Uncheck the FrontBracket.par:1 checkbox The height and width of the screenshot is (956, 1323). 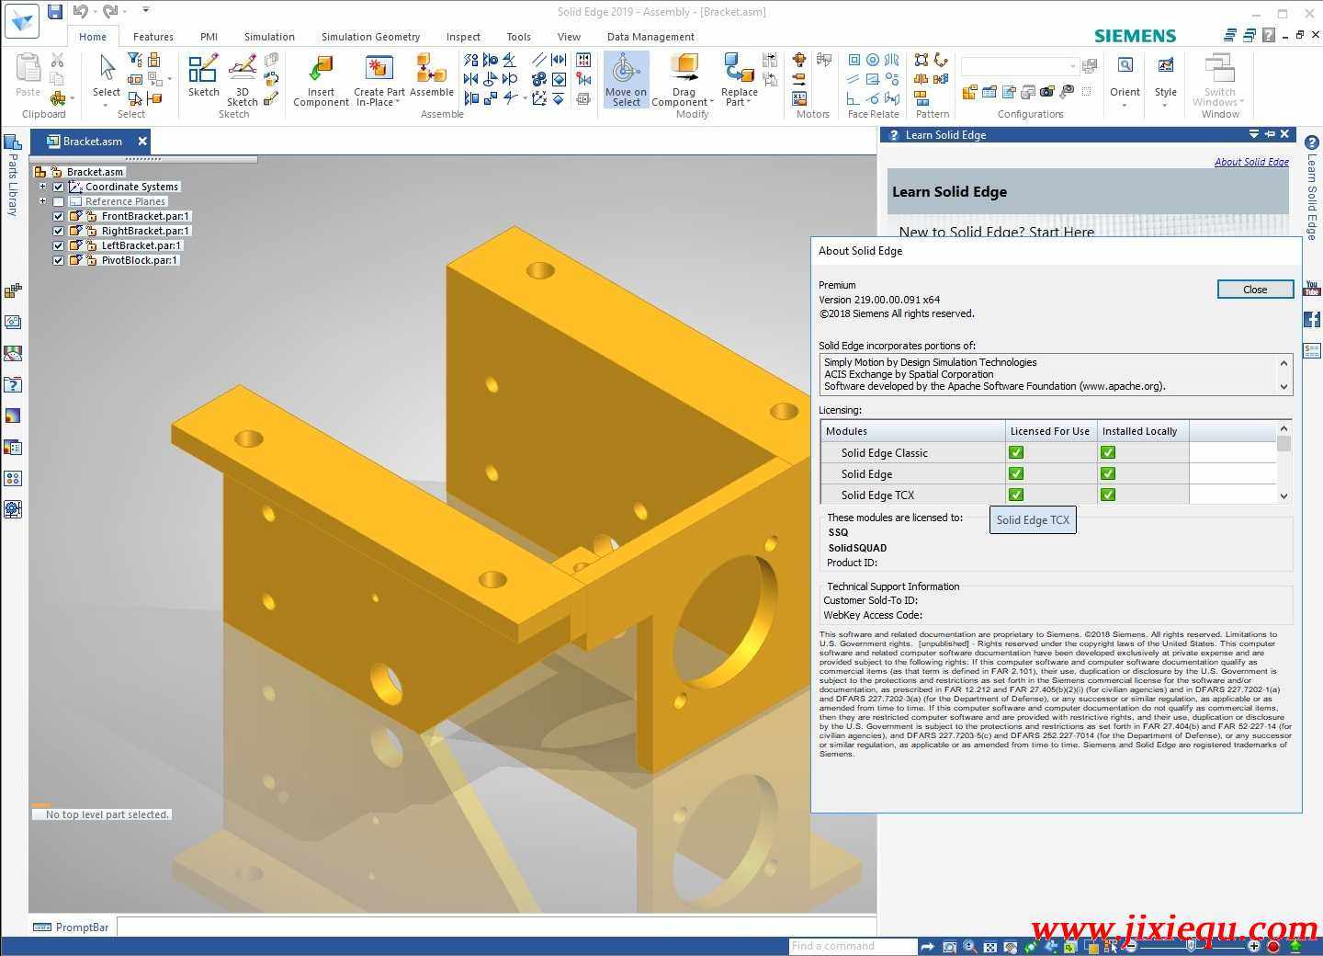(x=58, y=216)
